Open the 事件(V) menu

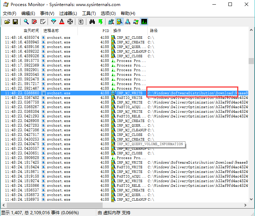click(47, 14)
